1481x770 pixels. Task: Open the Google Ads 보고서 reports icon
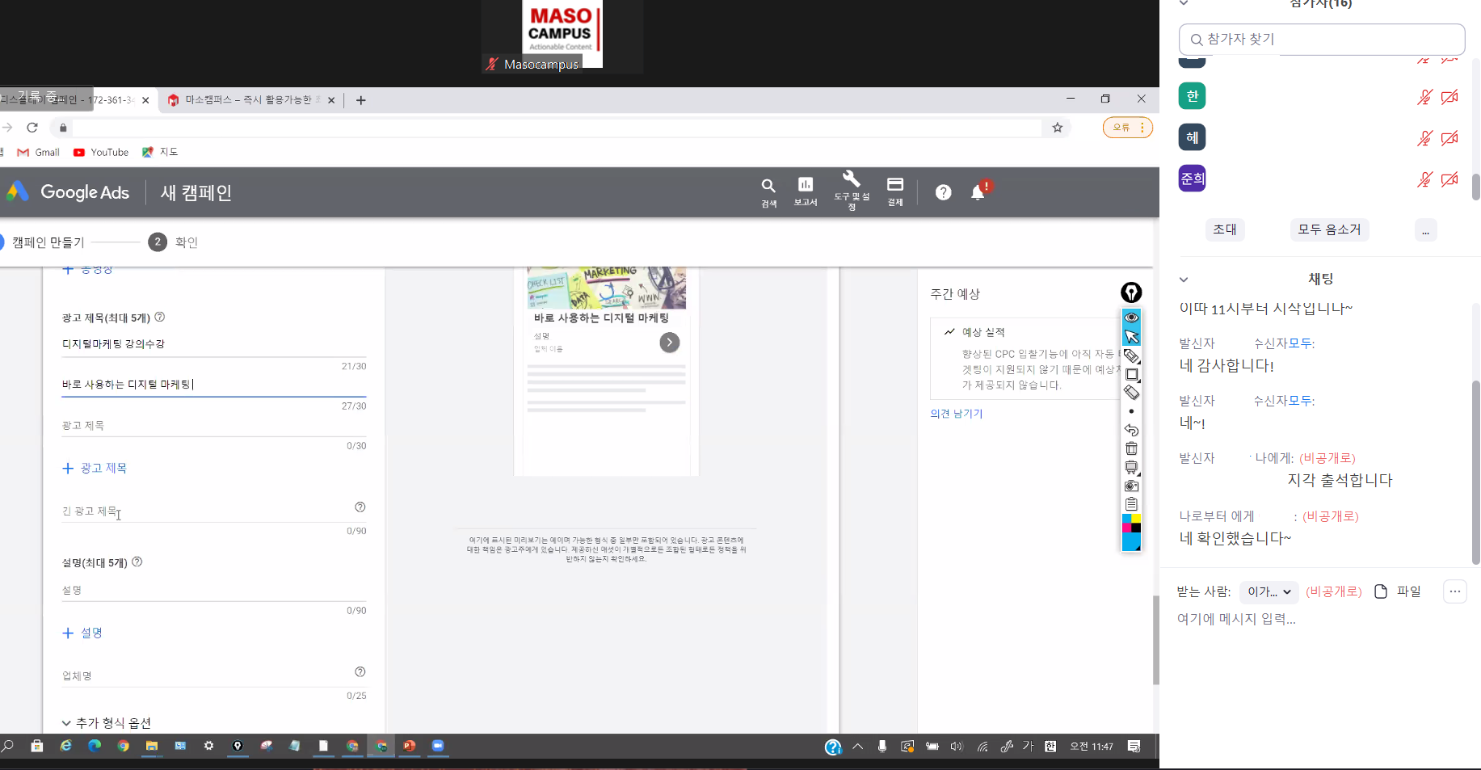click(x=805, y=191)
